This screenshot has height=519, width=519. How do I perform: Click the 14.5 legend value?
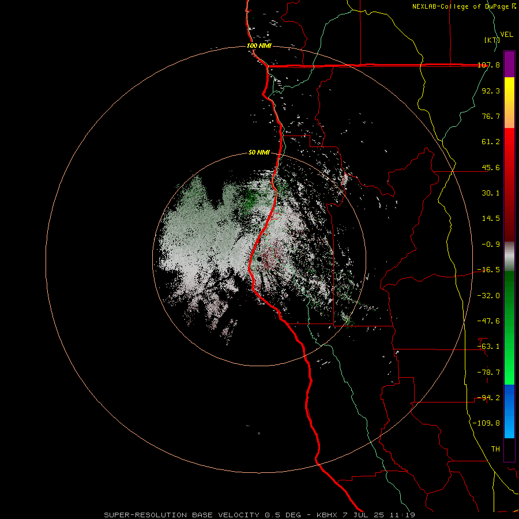point(491,219)
